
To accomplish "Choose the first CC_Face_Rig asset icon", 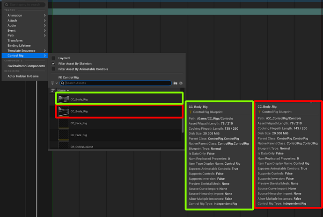I will pos(64,123).
